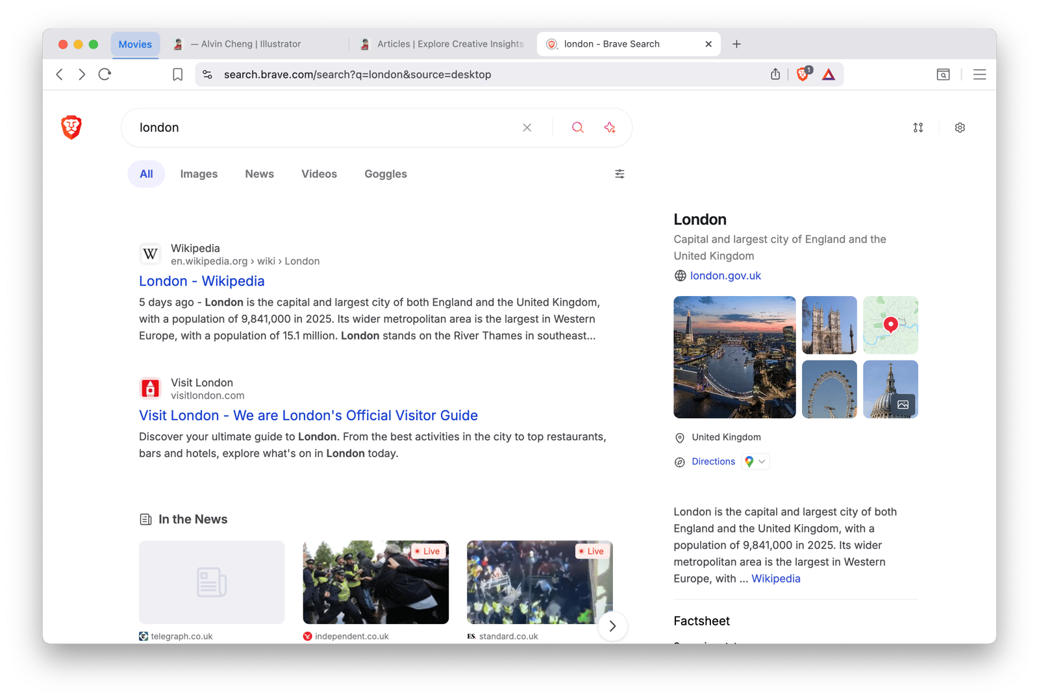Expand the Directions map provider dropdown
The height and width of the screenshot is (700, 1039).
tap(756, 462)
